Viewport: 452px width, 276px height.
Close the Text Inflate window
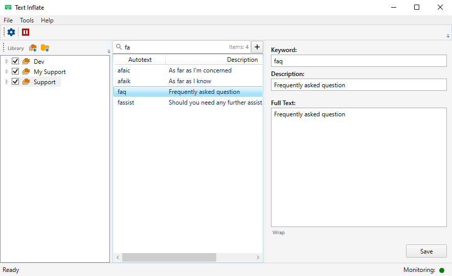(440, 7)
